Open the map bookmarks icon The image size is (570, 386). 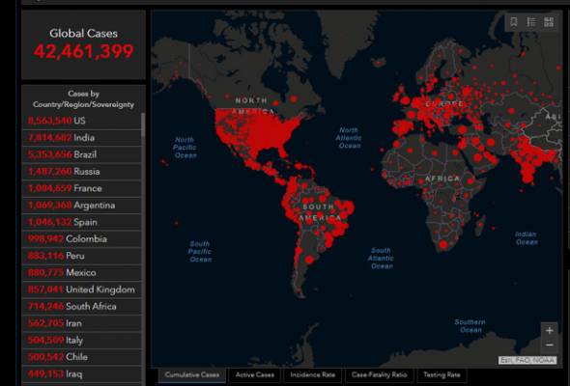(514, 22)
